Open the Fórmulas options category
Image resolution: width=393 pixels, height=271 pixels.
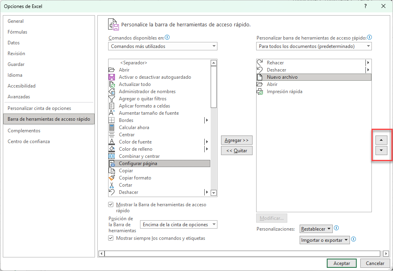click(x=49, y=32)
